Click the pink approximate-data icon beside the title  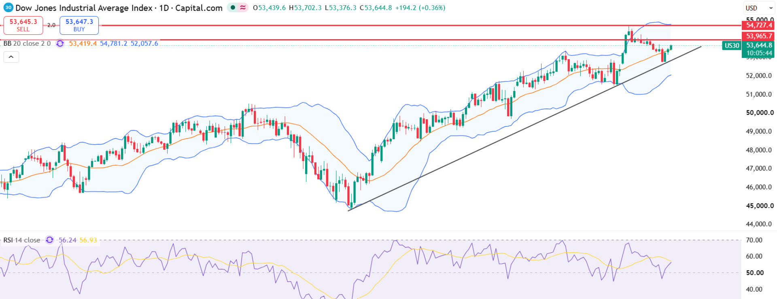tap(243, 8)
